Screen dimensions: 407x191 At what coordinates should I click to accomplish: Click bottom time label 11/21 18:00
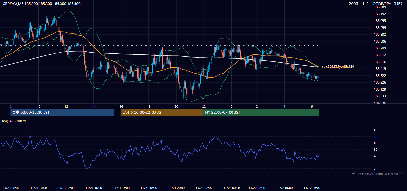(x=149, y=188)
